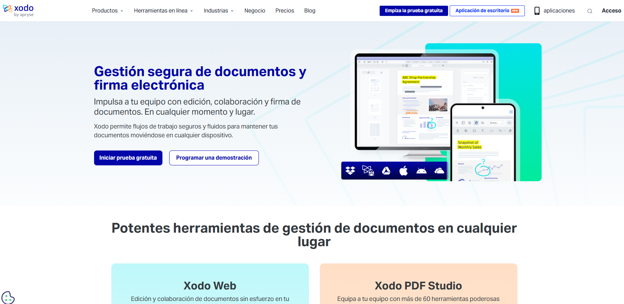The height and width of the screenshot is (304, 624).
Task: Open the aplicaciones link
Action: coord(559,11)
